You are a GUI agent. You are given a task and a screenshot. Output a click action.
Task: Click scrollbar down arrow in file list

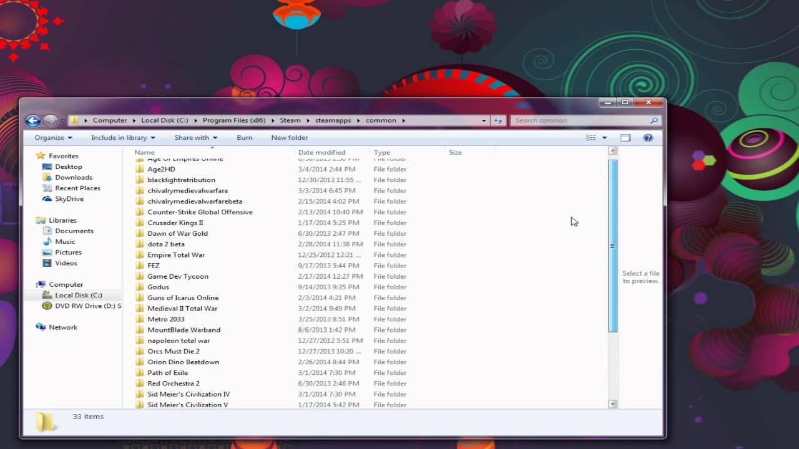click(612, 404)
